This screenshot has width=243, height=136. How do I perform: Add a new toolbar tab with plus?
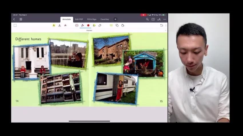(x=115, y=19)
